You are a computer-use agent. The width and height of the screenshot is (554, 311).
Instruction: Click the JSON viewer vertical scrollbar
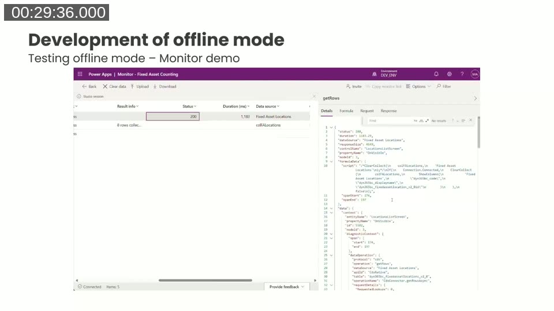coord(479,132)
